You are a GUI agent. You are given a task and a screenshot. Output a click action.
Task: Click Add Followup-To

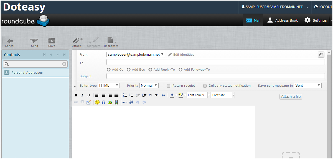click(x=194, y=70)
